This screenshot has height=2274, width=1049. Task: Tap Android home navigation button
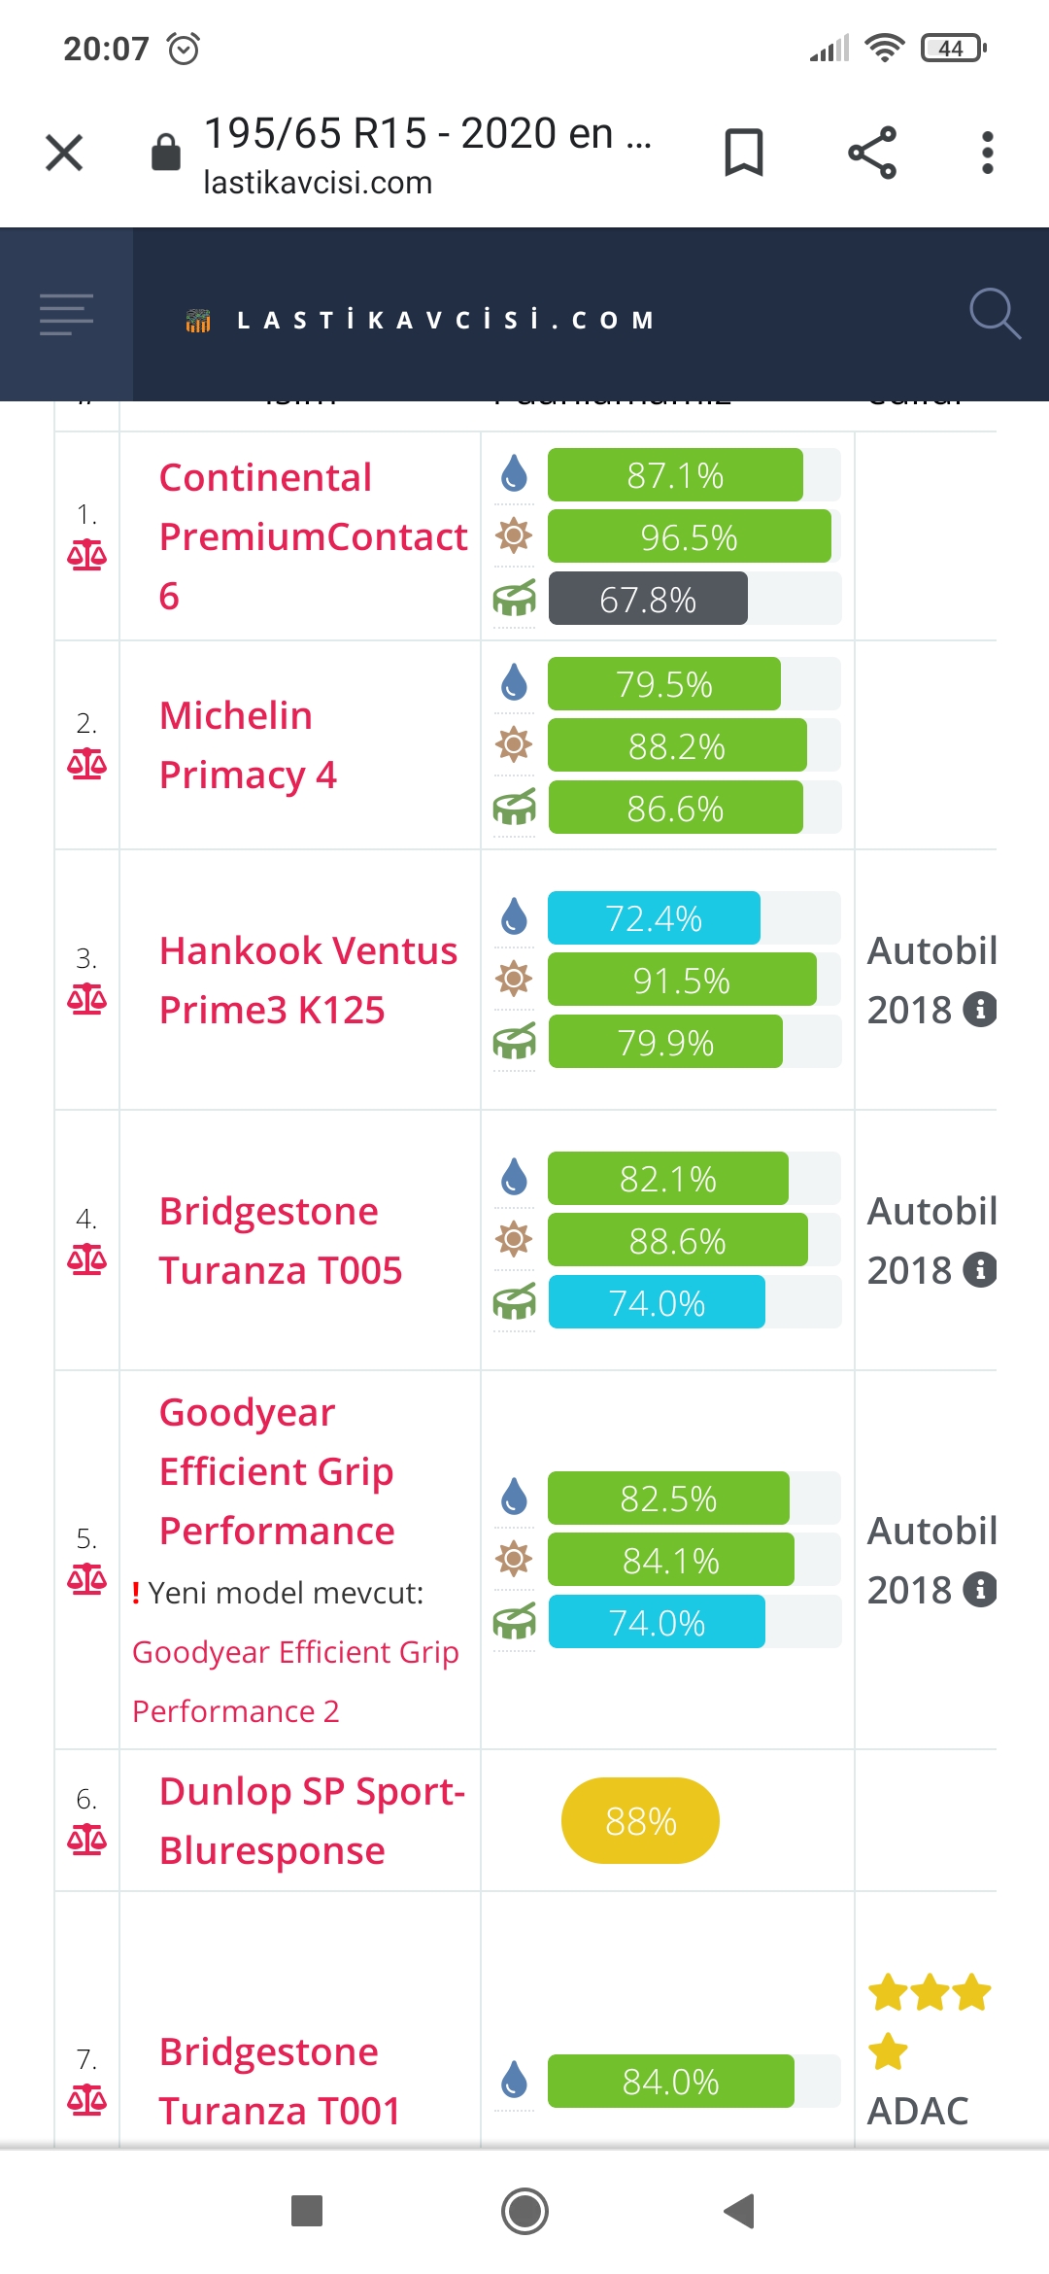pos(524,2212)
